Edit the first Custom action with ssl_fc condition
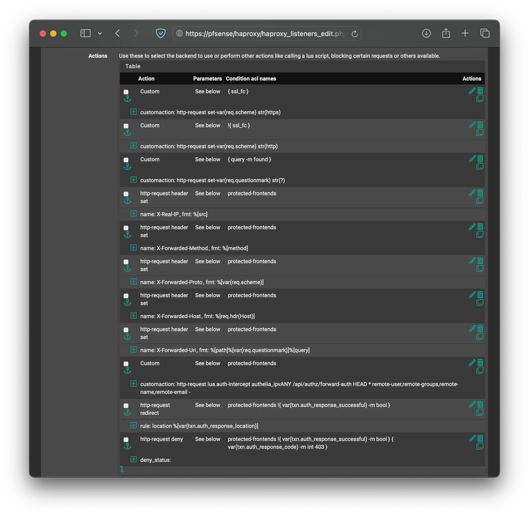The width and height of the screenshot is (529, 516). point(472,90)
